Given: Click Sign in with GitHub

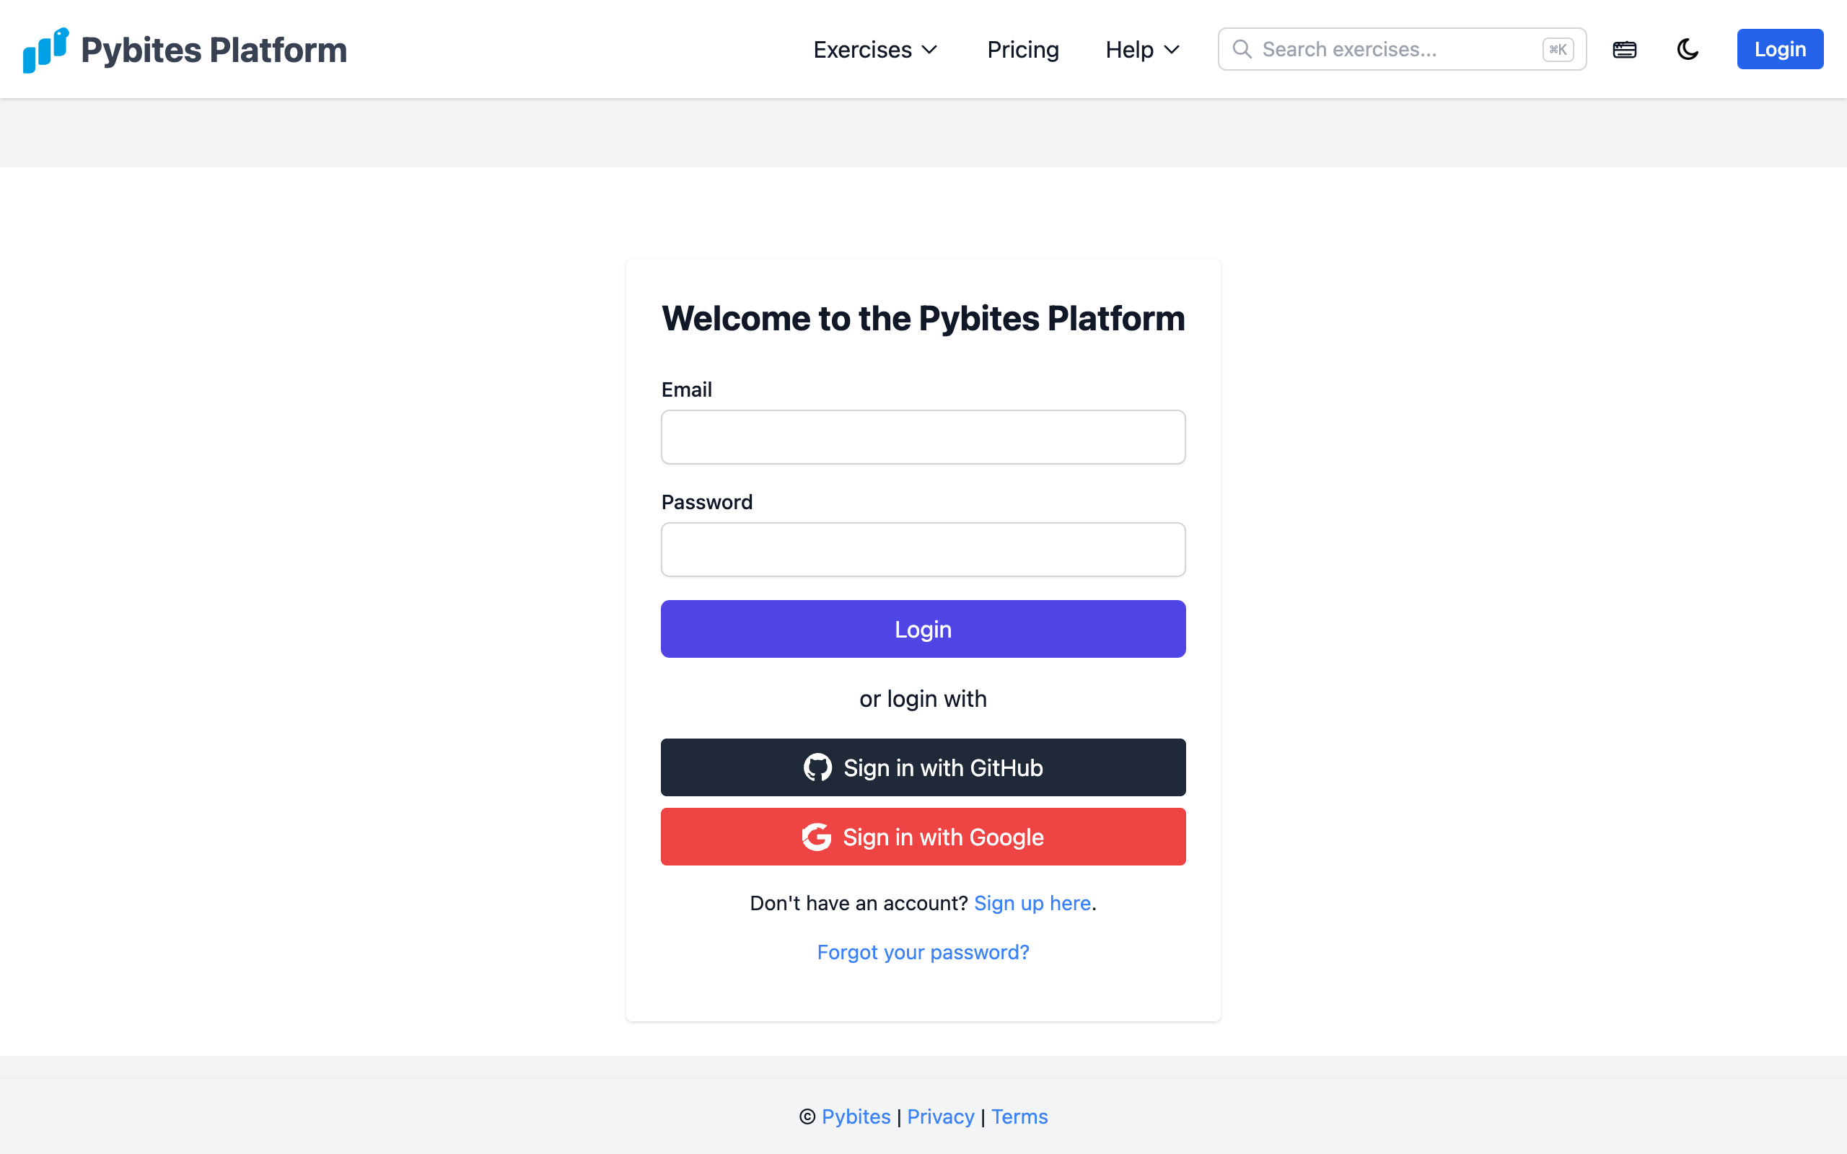Looking at the screenshot, I should click(x=923, y=767).
